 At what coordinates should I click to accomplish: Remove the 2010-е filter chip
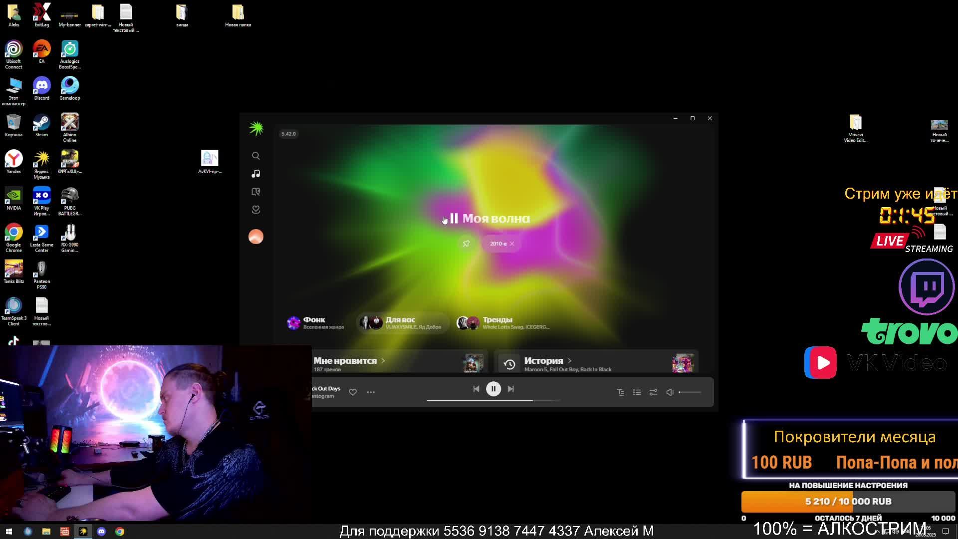click(x=512, y=244)
